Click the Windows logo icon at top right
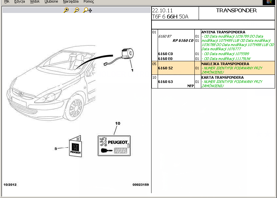This screenshot has width=277, height=198. pos(269,2)
